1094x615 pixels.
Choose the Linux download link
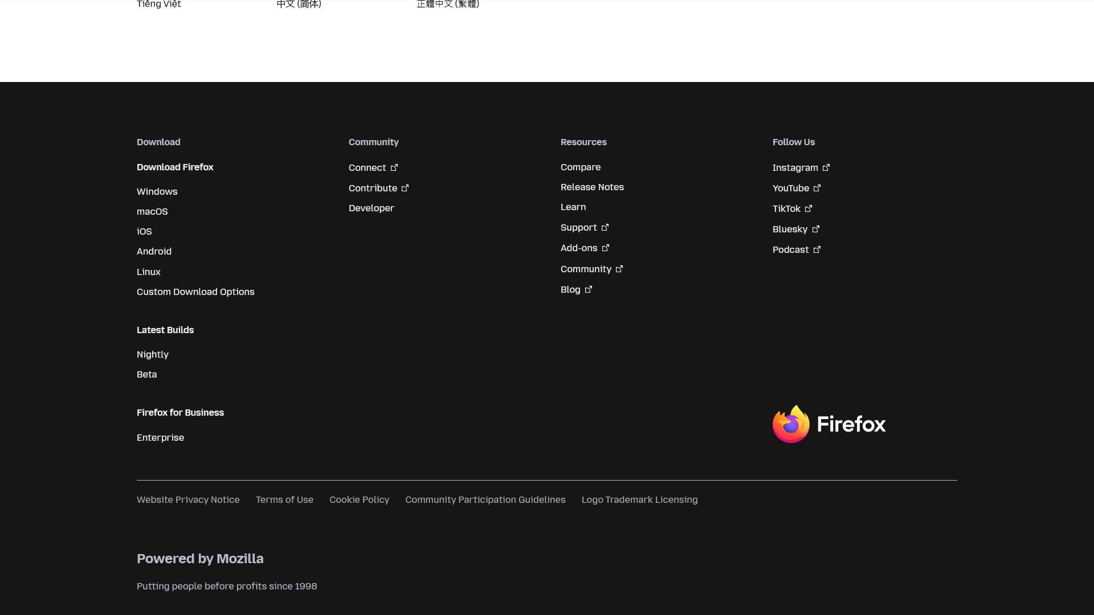pyautogui.click(x=149, y=272)
